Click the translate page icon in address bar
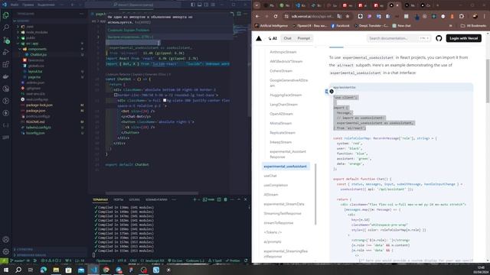 [x=339, y=16]
